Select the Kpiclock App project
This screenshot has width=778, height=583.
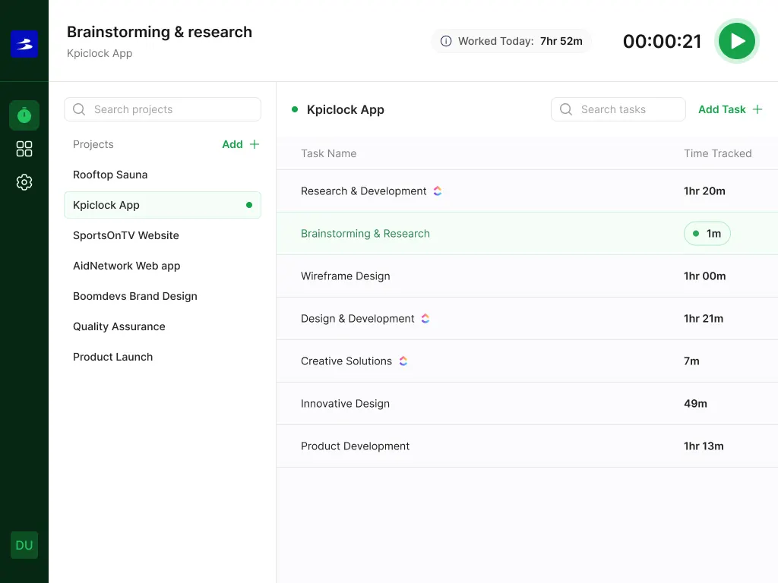pos(163,205)
